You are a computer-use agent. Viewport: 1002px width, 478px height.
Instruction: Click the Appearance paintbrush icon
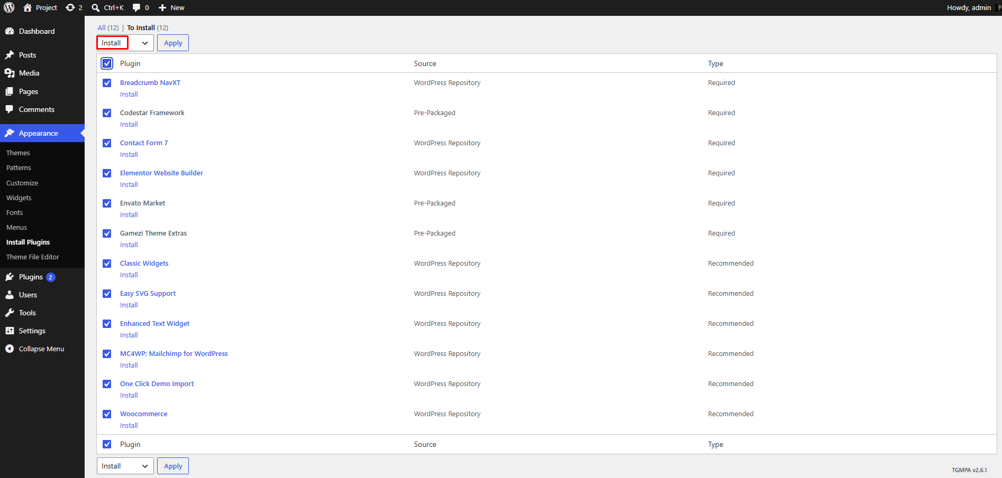(x=10, y=133)
